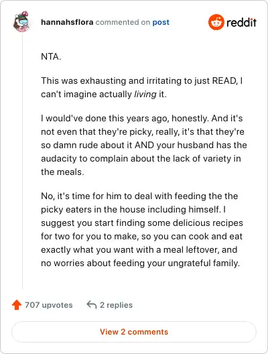Click the paragraph starting "I would've done this"
The image size is (268, 354).
pos(143,145)
